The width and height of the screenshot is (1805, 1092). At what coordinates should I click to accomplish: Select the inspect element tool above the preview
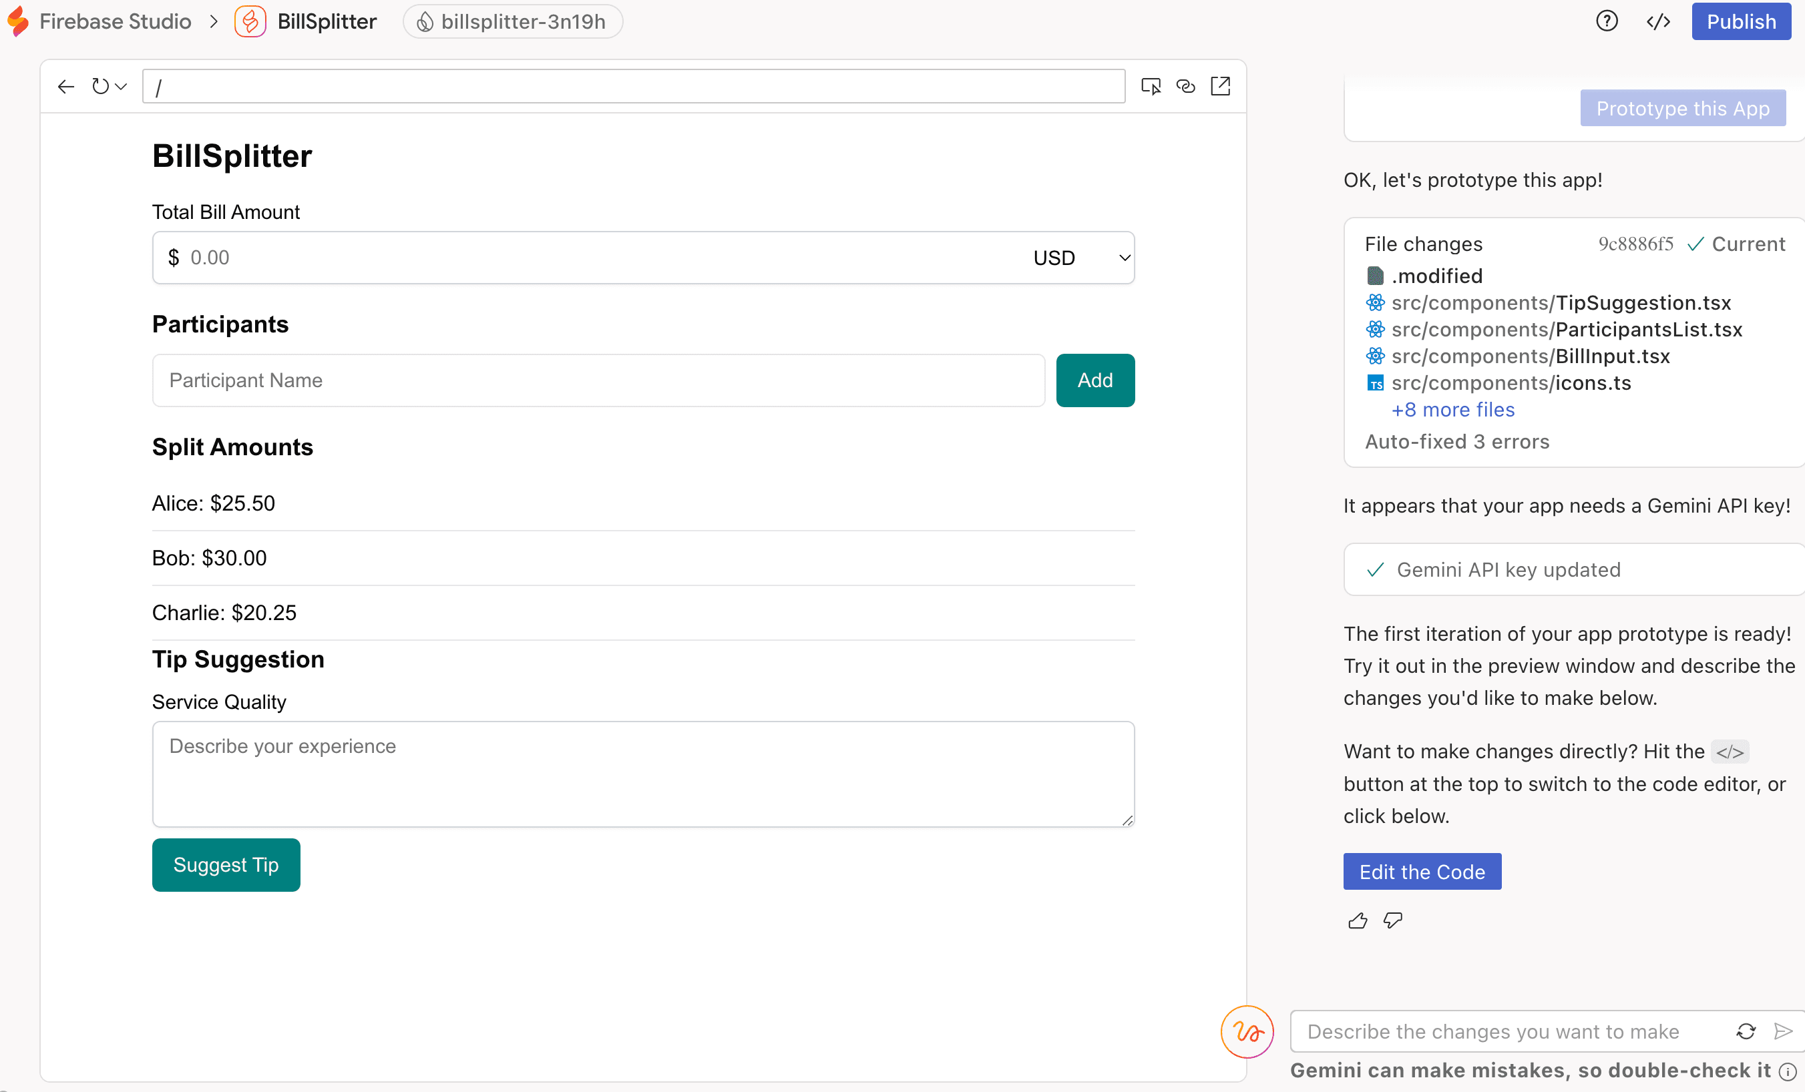(x=1151, y=85)
